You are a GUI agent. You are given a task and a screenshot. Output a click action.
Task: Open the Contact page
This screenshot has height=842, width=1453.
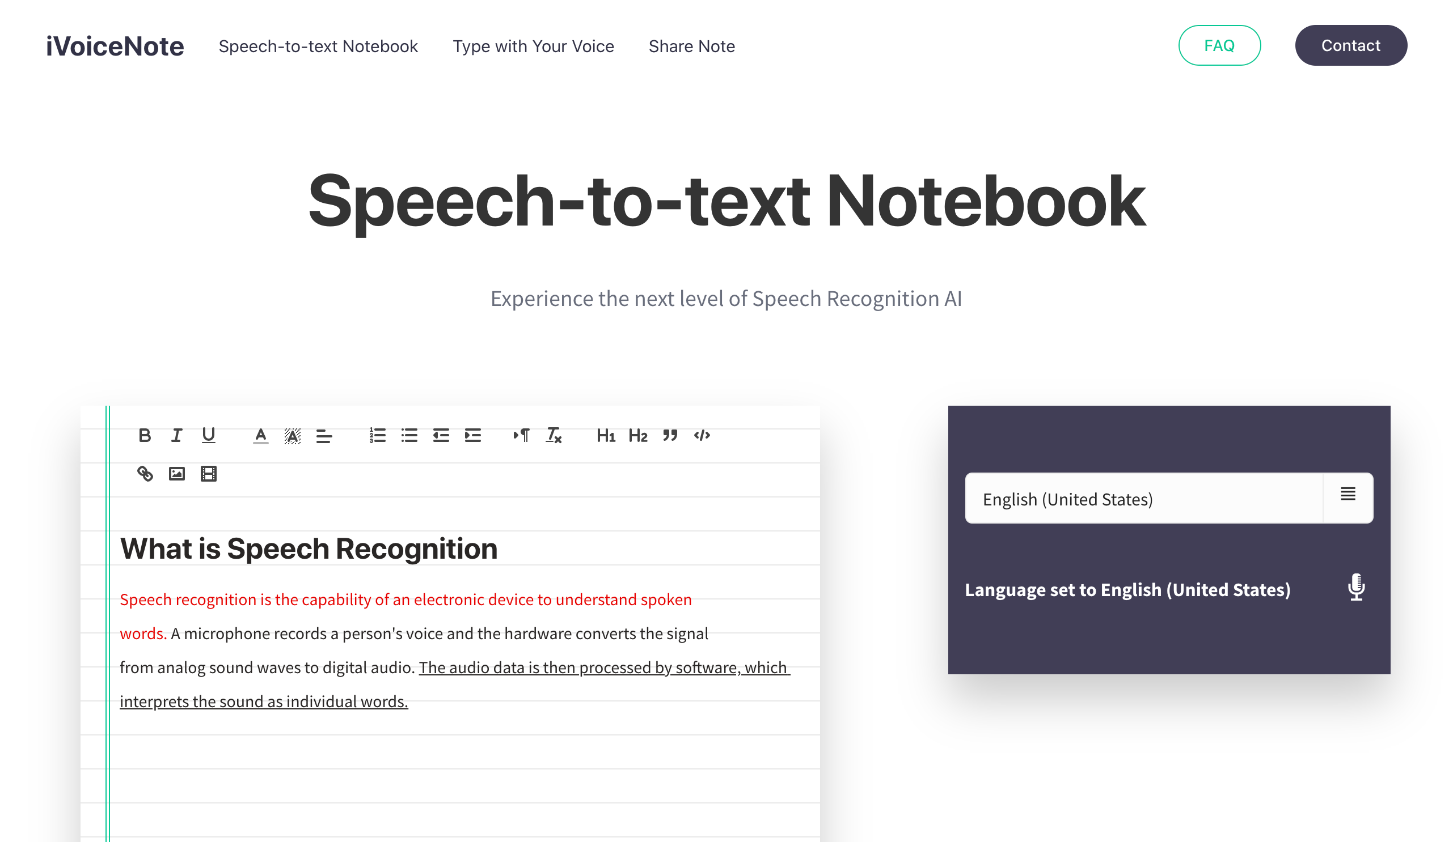tap(1351, 45)
